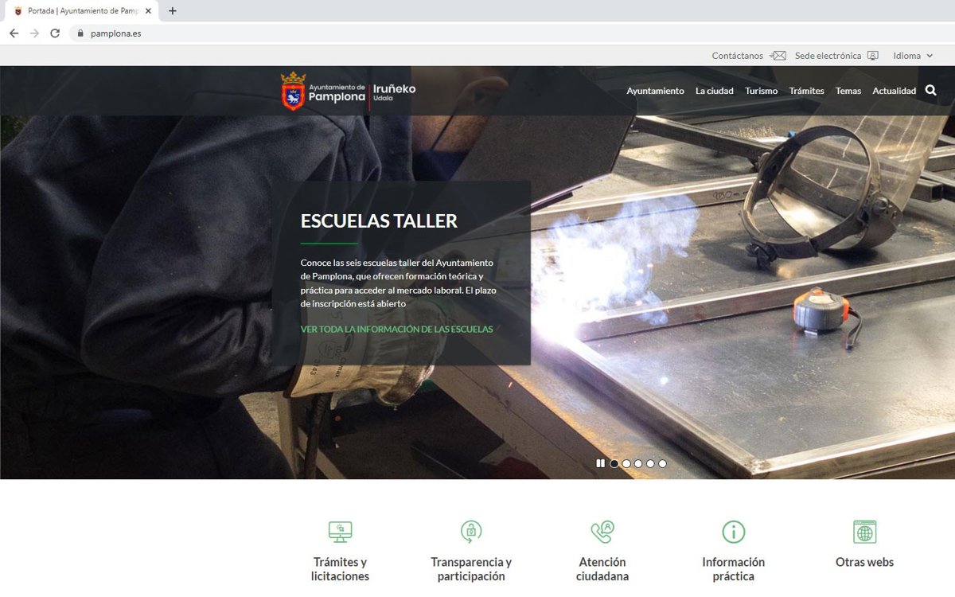The height and width of the screenshot is (597, 955).
Task: Click the Otras webs globe icon
Action: 864,532
